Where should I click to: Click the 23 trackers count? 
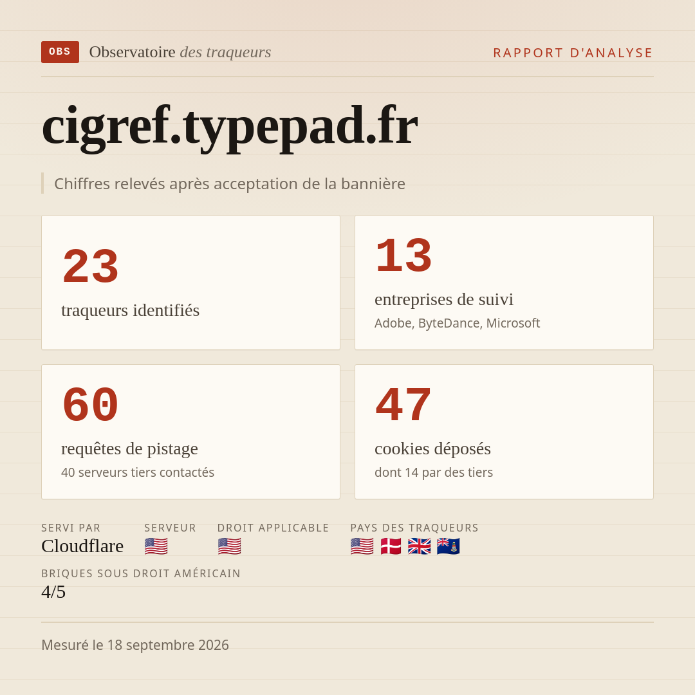point(91,266)
